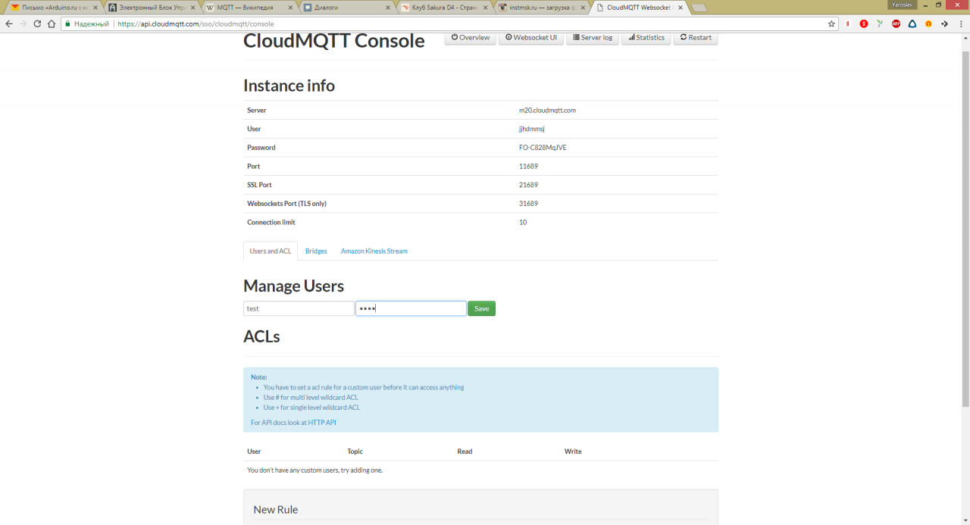Open the HTTP API docs link
This screenshot has height=525, width=970.
click(x=322, y=423)
